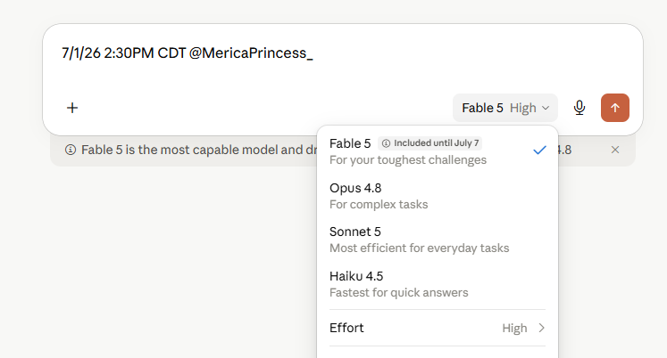Click the info icon in the banner
The height and width of the screenshot is (358, 667).
[x=71, y=150]
